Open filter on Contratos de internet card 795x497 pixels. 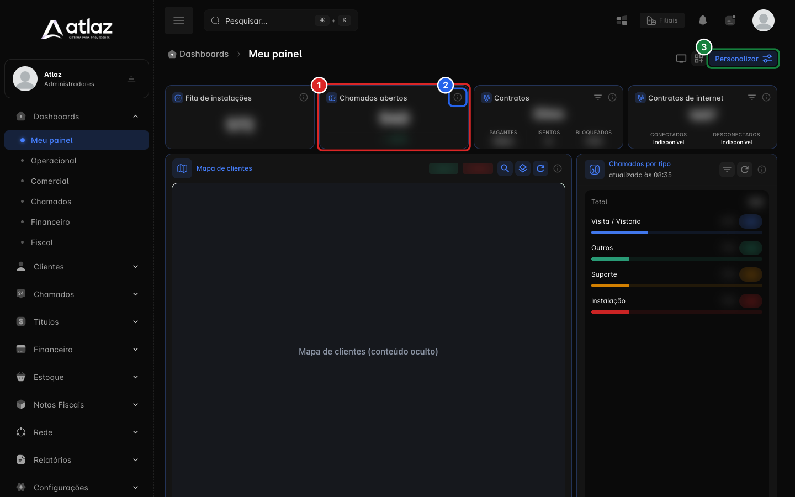[x=752, y=97]
